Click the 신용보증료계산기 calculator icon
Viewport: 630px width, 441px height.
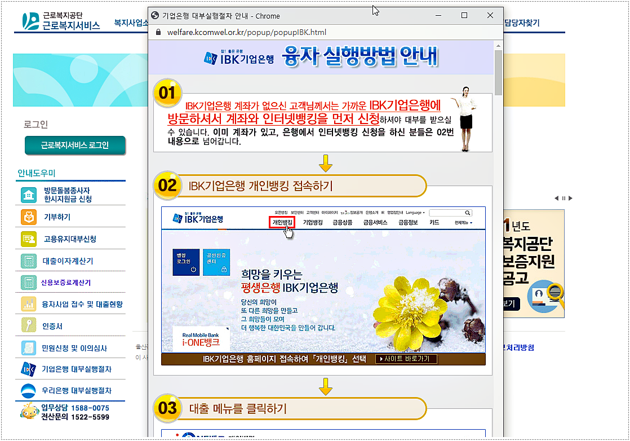[x=29, y=283]
